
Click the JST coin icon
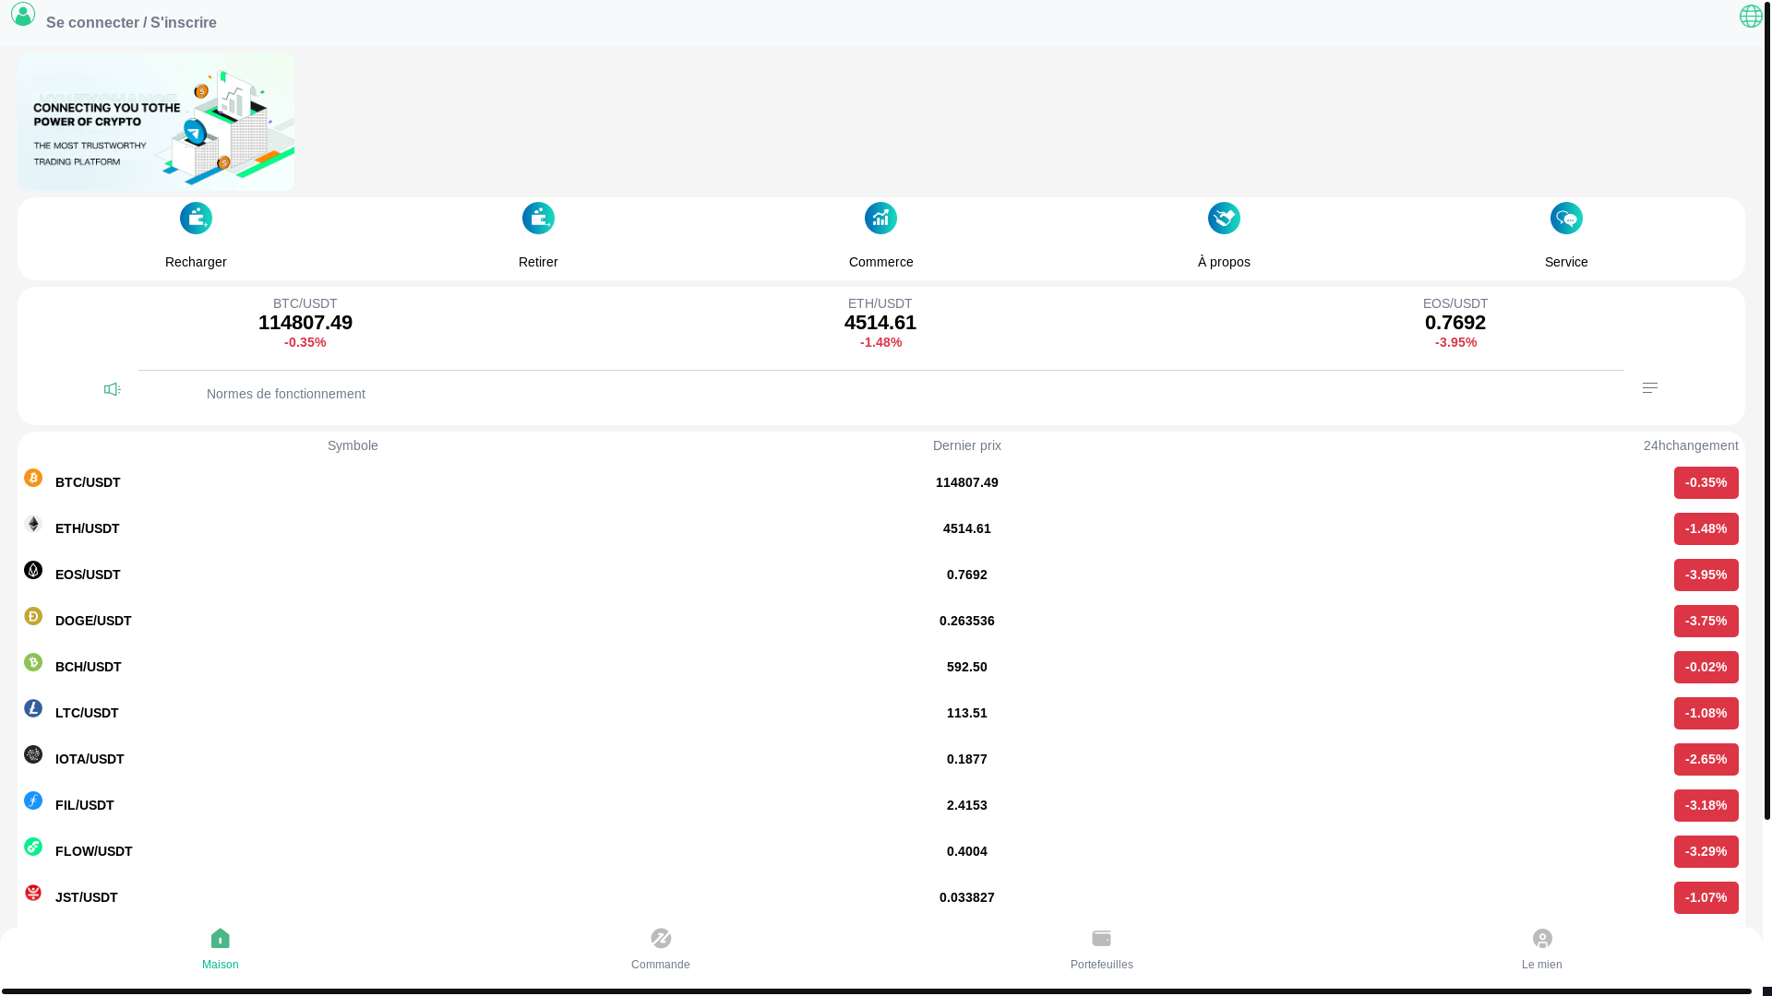[x=33, y=893]
